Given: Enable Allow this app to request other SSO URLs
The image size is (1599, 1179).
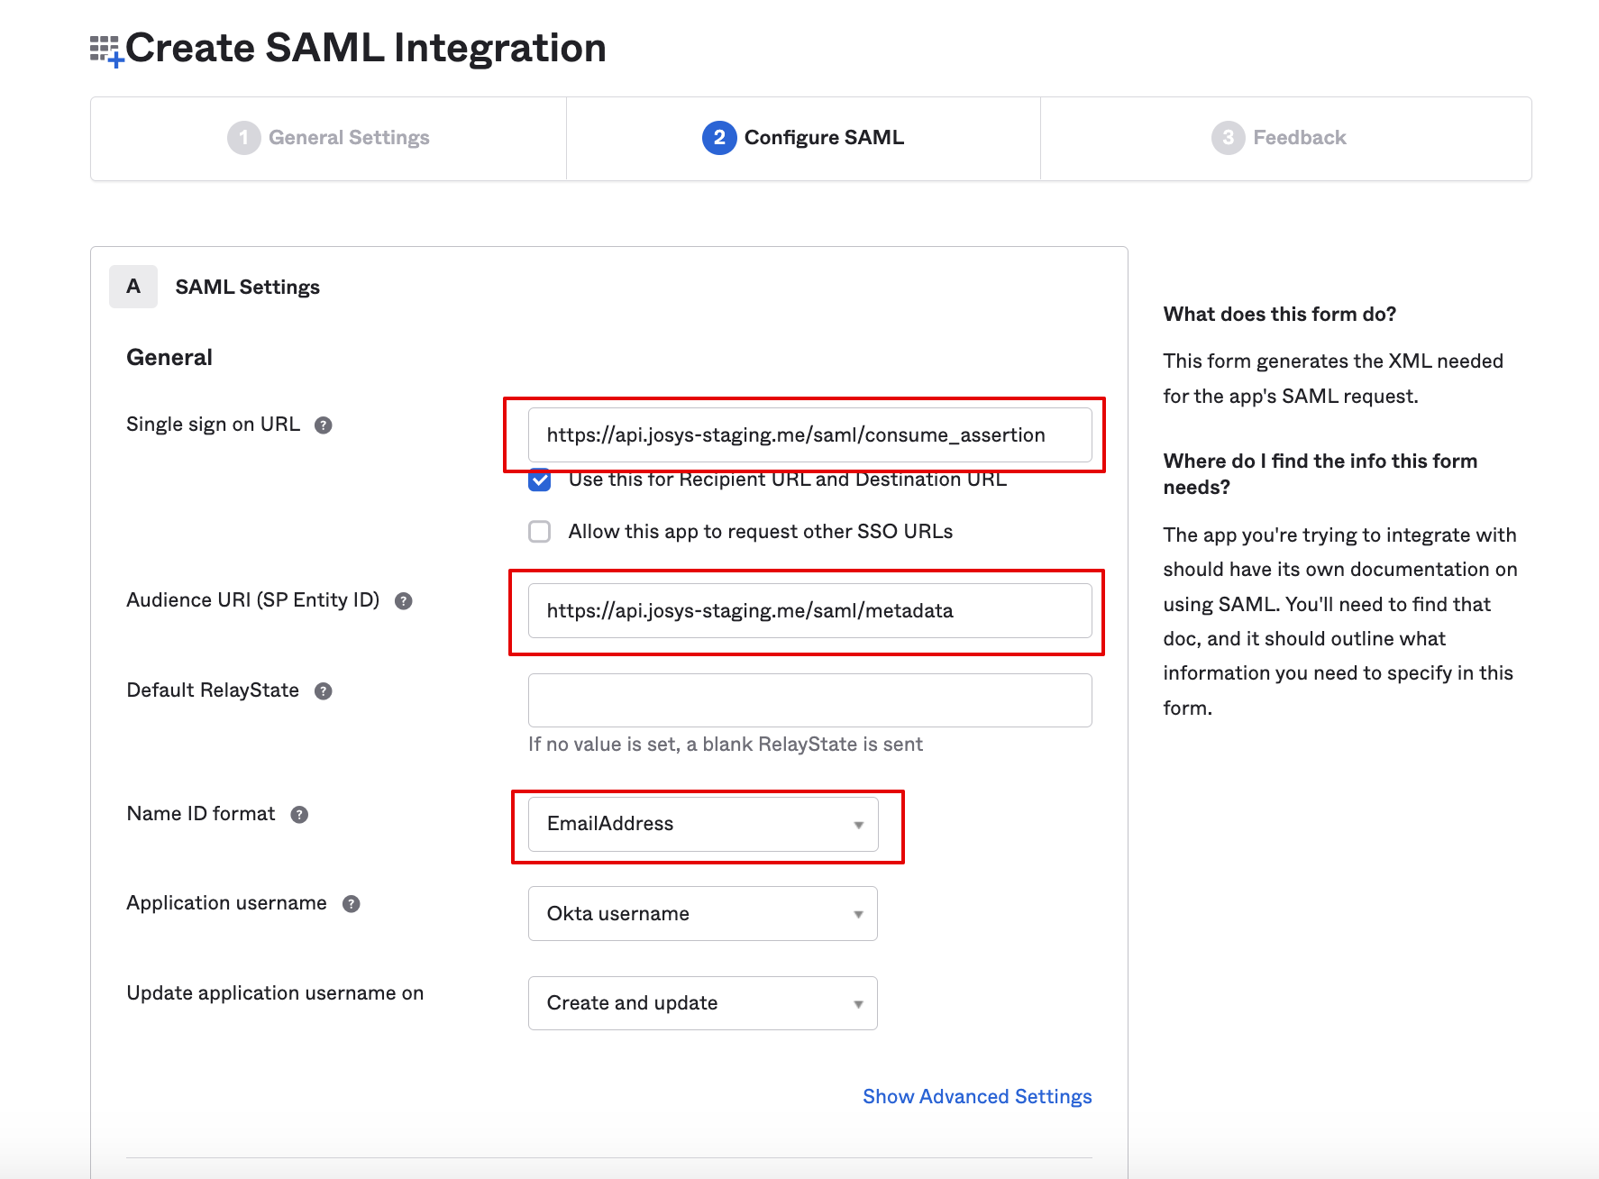Looking at the screenshot, I should (540, 532).
